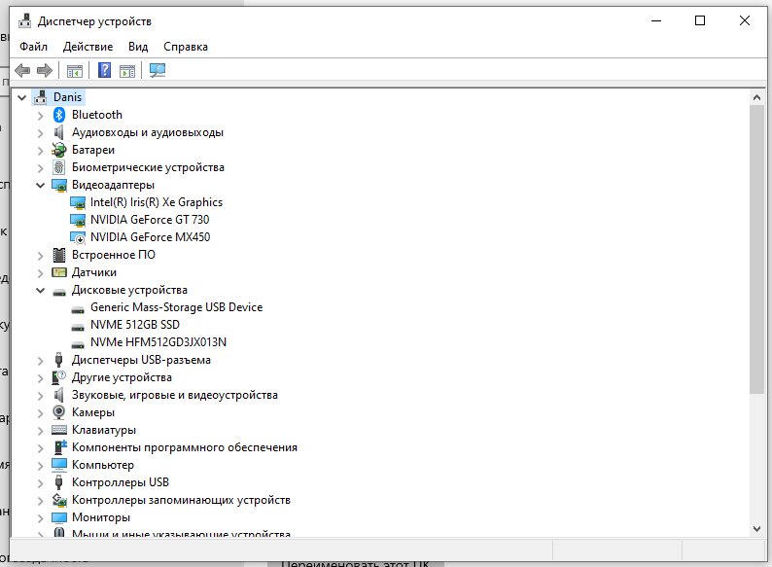This screenshot has height=567, width=772.
Task: Click the webcam icon beside Камеры
Action: click(x=59, y=412)
